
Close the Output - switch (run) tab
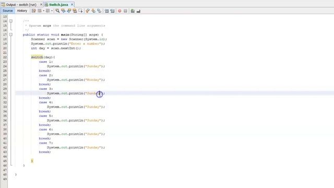click(x=41, y=5)
